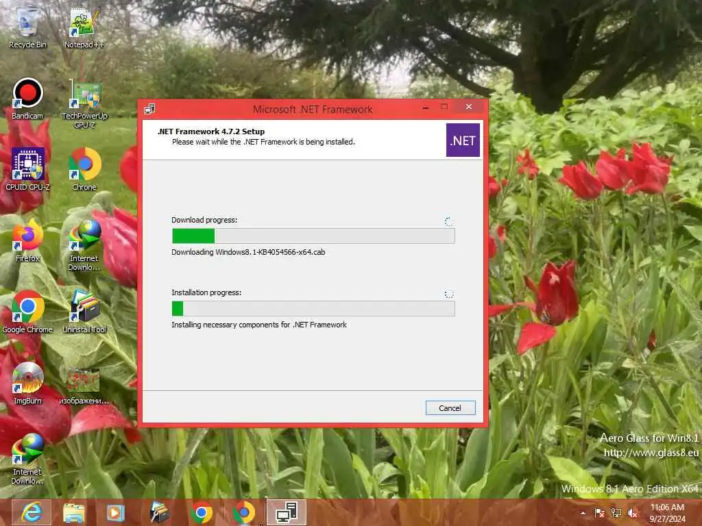Open Internet Explorer from the taskbar
702x526 pixels.
point(32,512)
